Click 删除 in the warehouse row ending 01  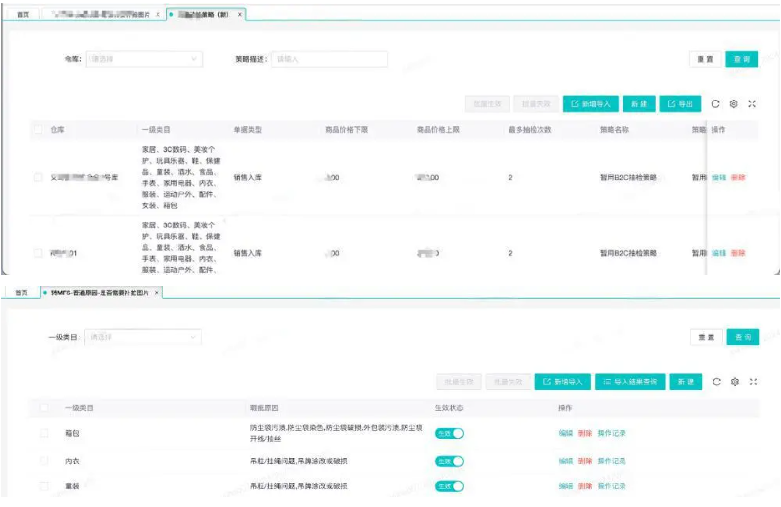click(738, 253)
